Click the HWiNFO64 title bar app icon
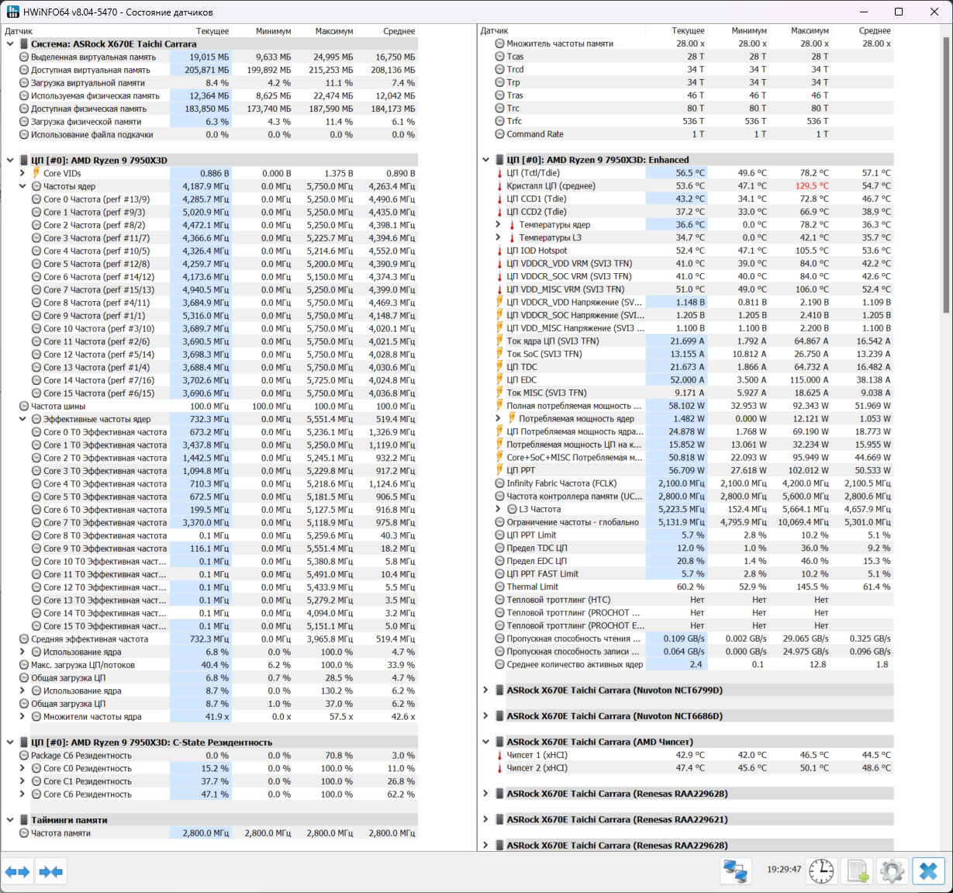 [x=12, y=12]
